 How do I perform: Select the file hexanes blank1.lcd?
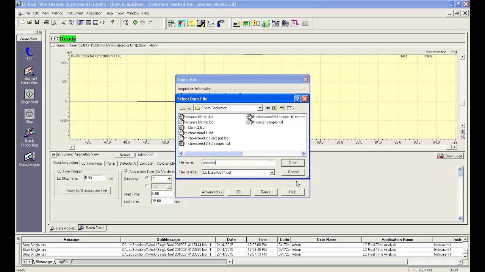click(196, 117)
